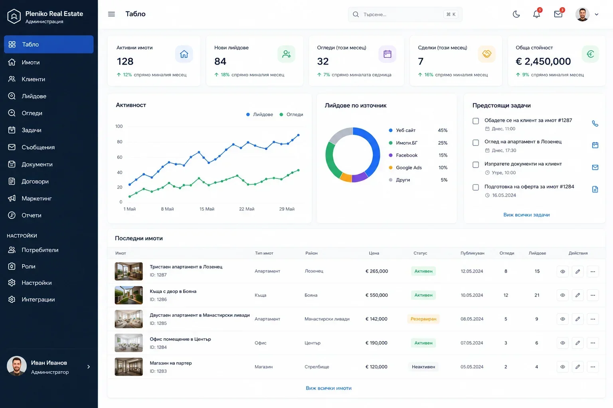Open the Табло menu item
Viewport: 613px width, 408px height.
point(49,44)
